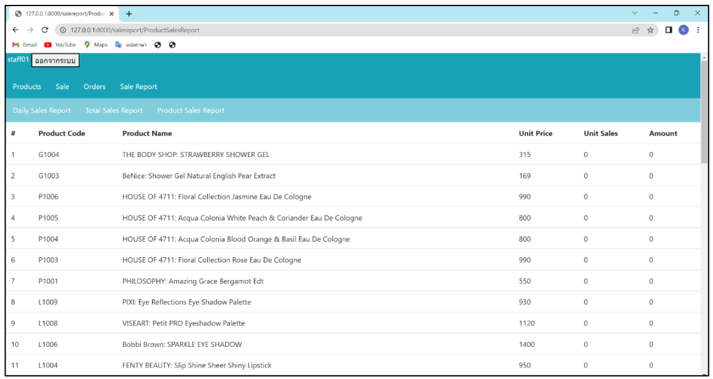
Task: Select the Total Sales Report tab
Action: (x=113, y=110)
